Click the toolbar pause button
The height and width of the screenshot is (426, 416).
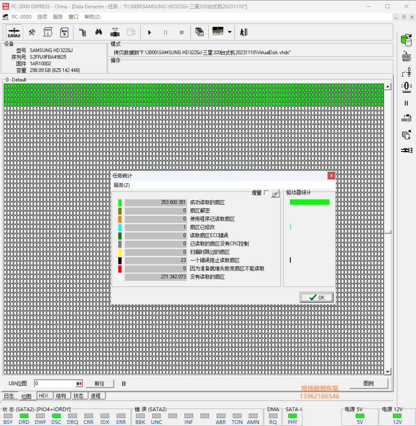(166, 32)
